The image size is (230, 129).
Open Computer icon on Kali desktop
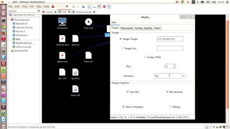pyautogui.click(x=62, y=23)
